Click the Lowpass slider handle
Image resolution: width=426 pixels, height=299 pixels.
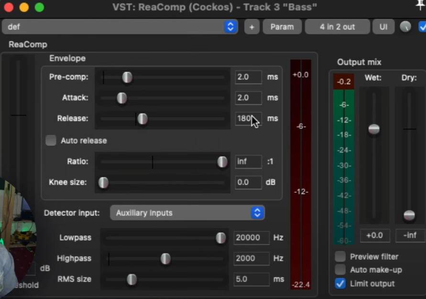[x=220, y=238]
